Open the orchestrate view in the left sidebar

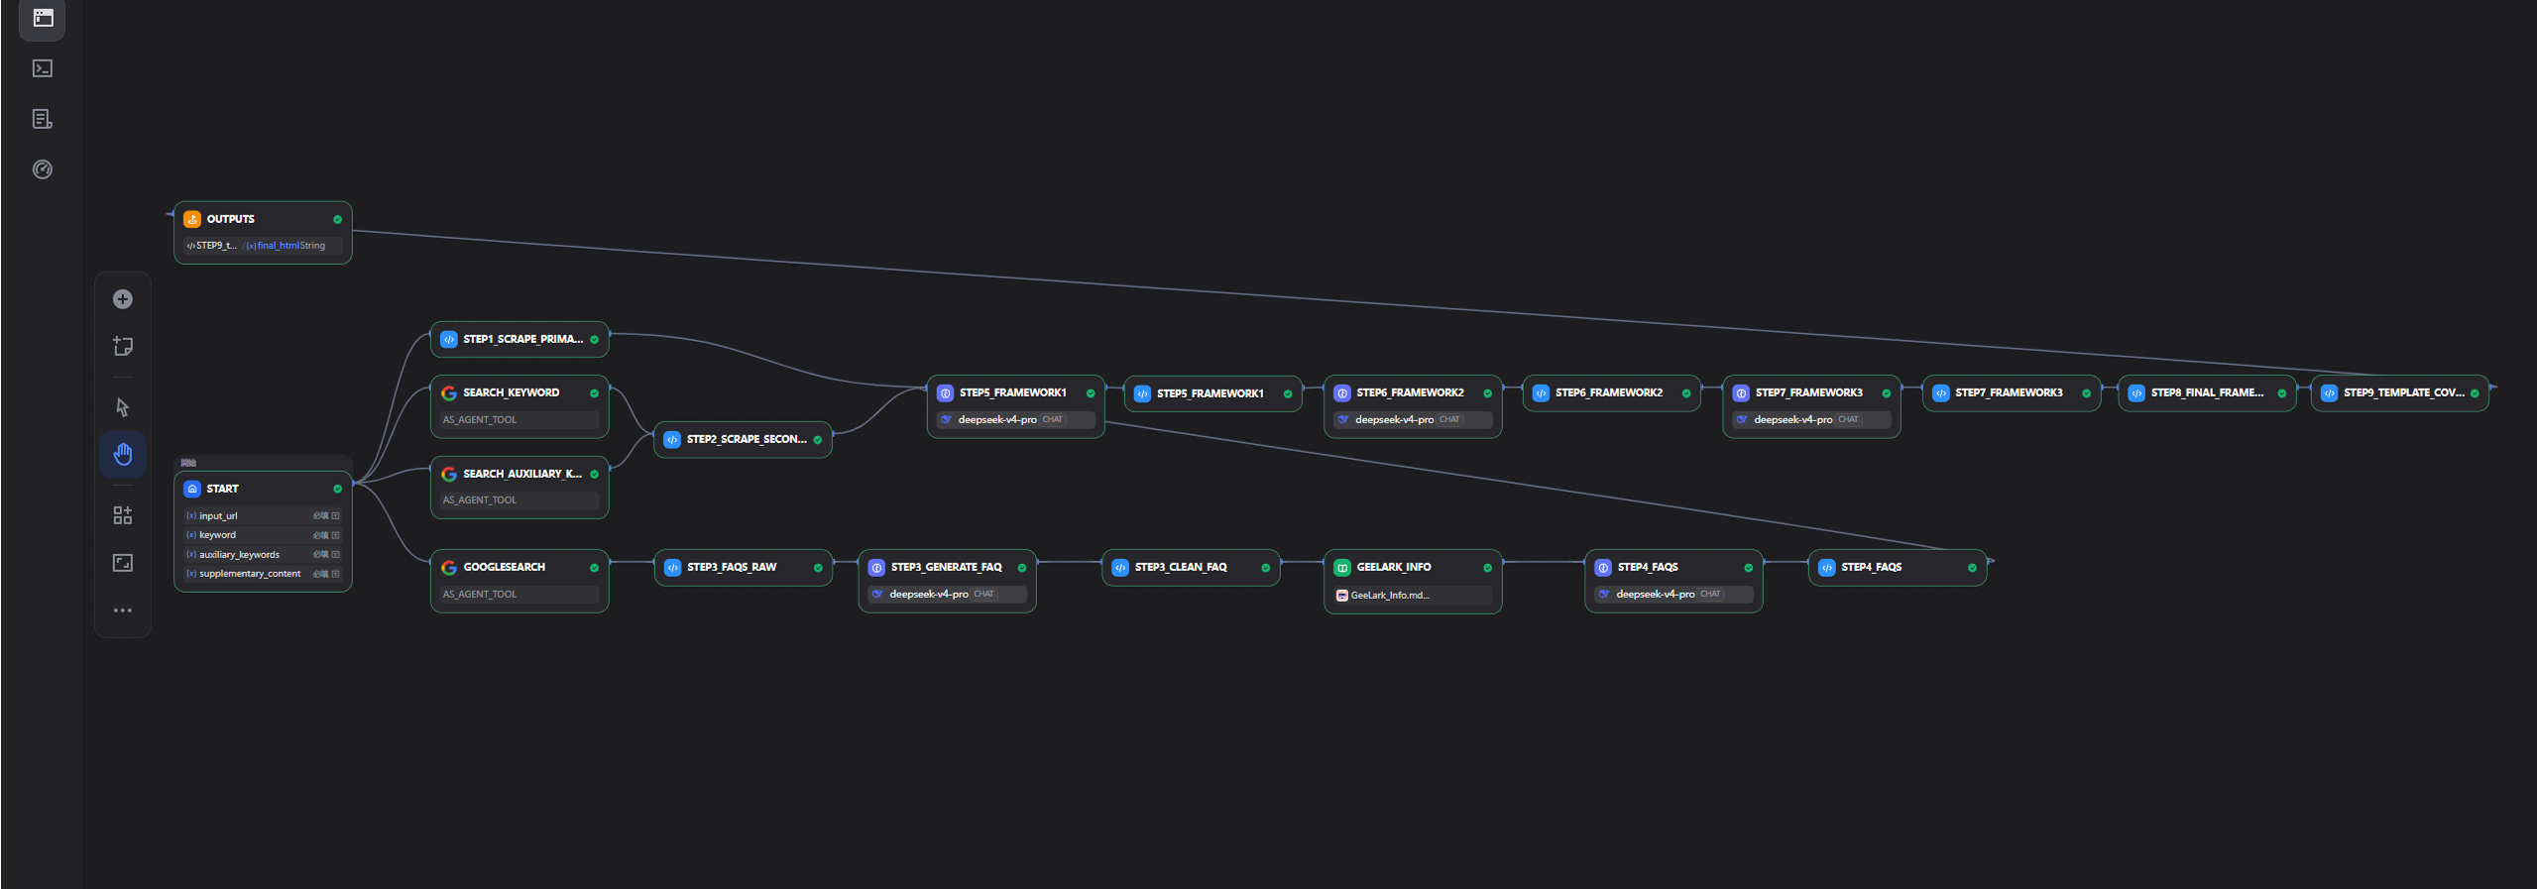43,17
